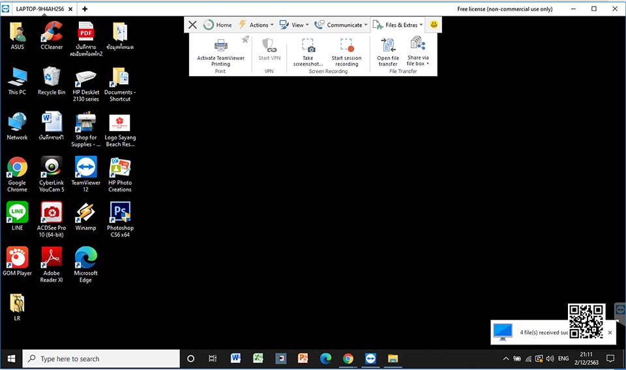Select the HP DeskJet 2130 series icon
Screen dimensions: 626x370
pos(86,85)
